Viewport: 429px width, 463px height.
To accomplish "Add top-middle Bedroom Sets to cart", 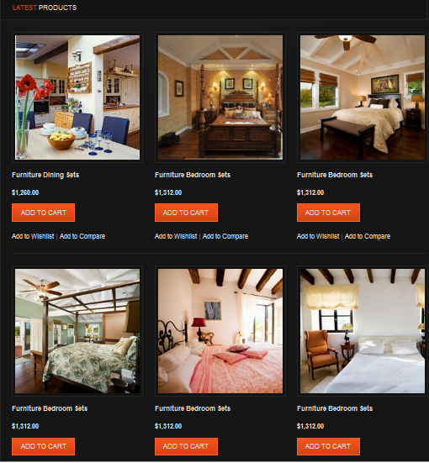I will coord(186,213).
